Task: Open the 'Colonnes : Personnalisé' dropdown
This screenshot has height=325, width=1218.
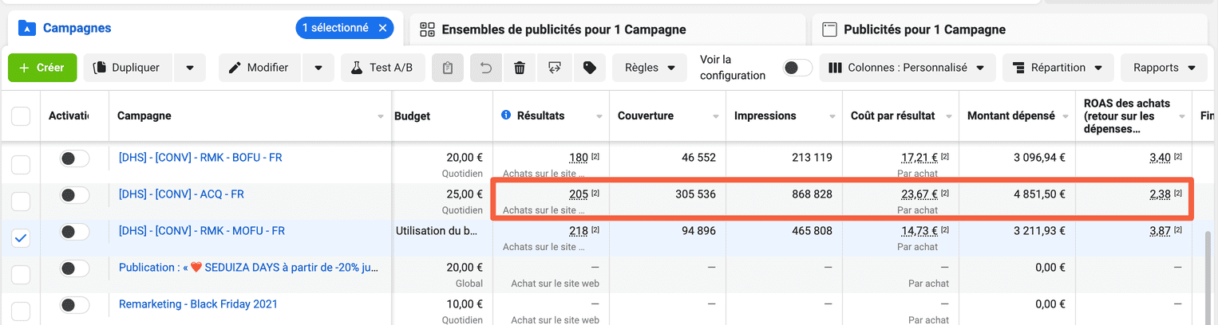Action: (908, 69)
